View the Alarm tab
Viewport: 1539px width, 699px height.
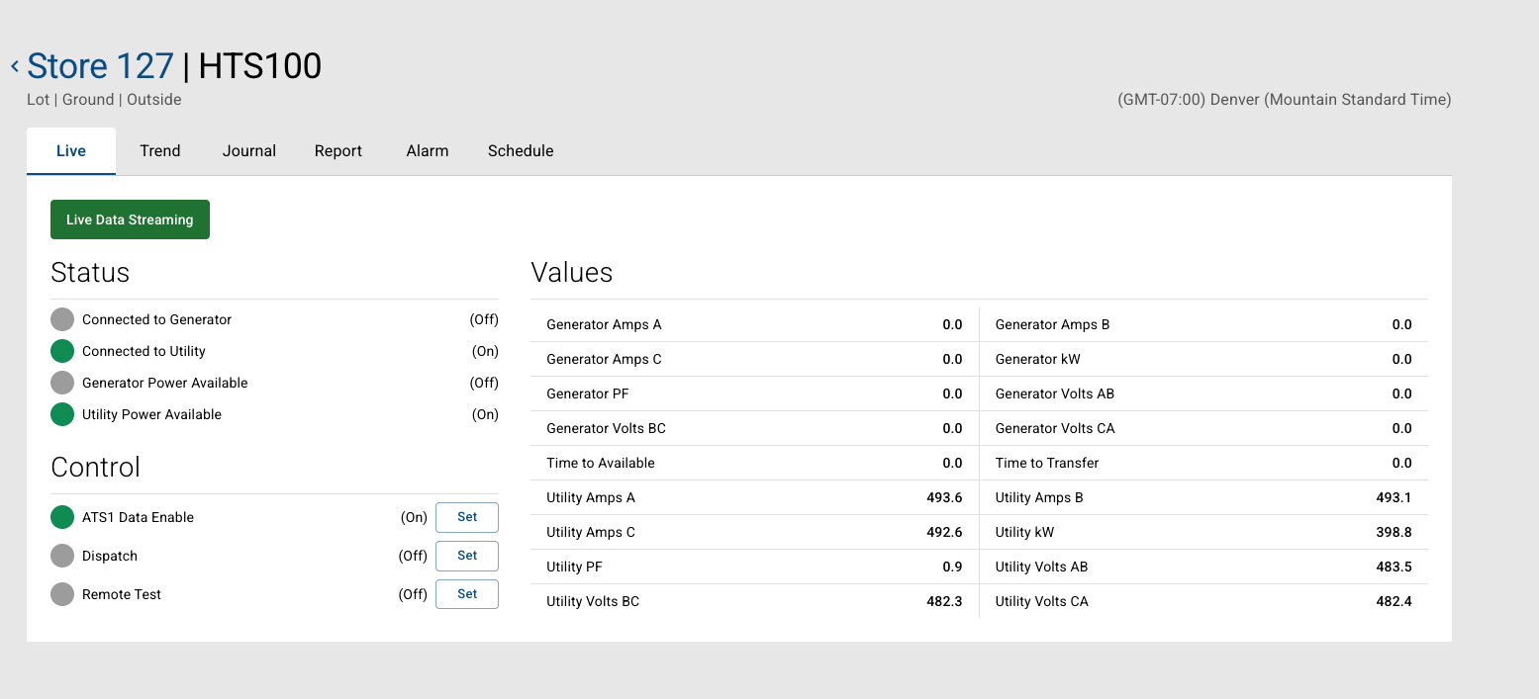click(428, 151)
